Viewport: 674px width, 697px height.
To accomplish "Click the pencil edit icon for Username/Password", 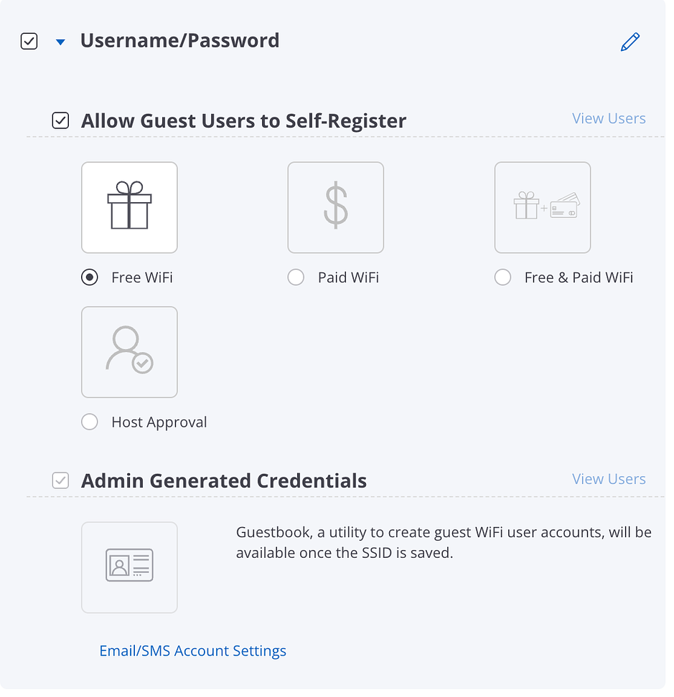I will pyautogui.click(x=629, y=42).
